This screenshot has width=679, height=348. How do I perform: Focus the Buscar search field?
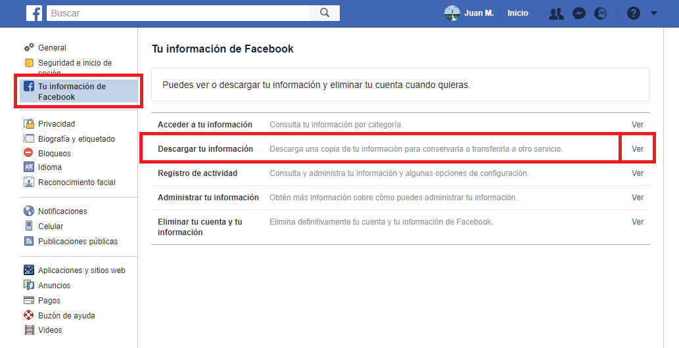[178, 13]
